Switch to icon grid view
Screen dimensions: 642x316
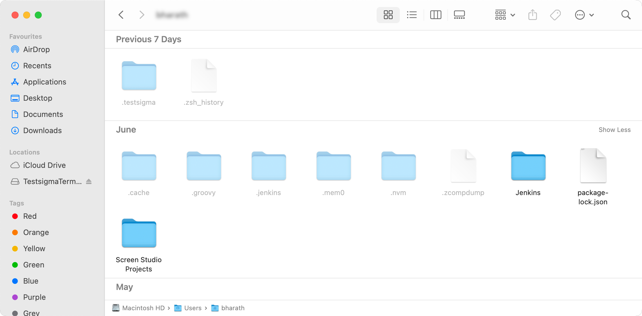(x=388, y=14)
